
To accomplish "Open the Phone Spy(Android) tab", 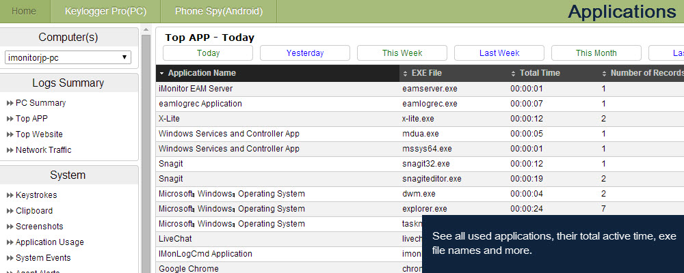I will pos(219,12).
